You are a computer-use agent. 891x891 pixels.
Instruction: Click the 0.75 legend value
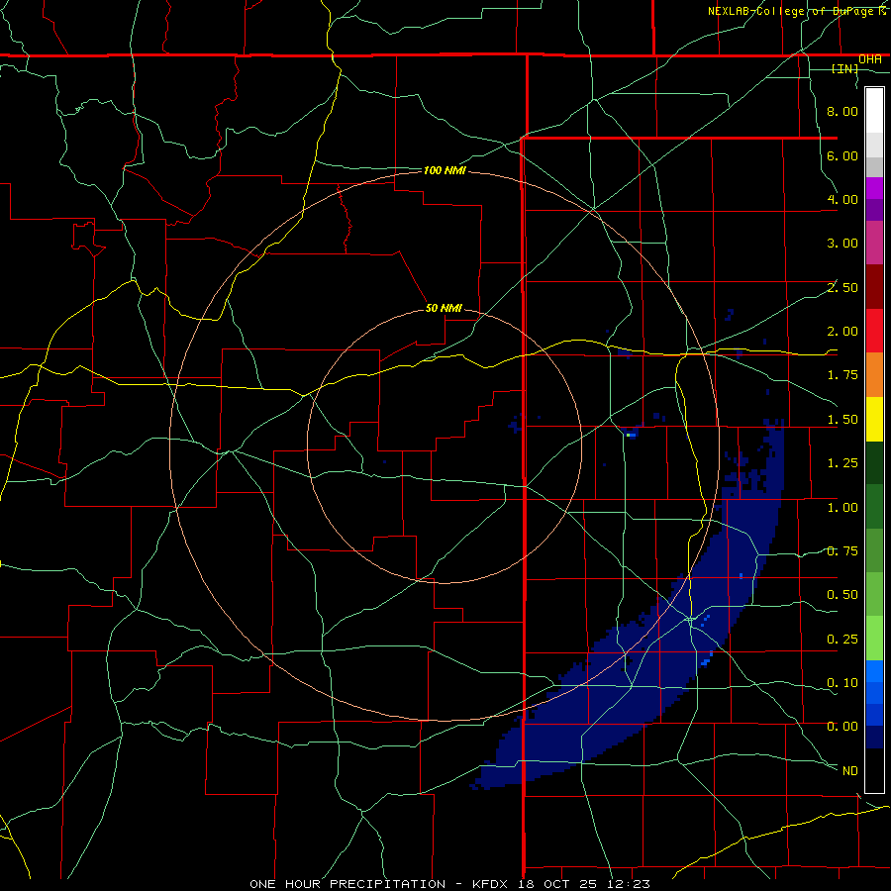pos(842,551)
